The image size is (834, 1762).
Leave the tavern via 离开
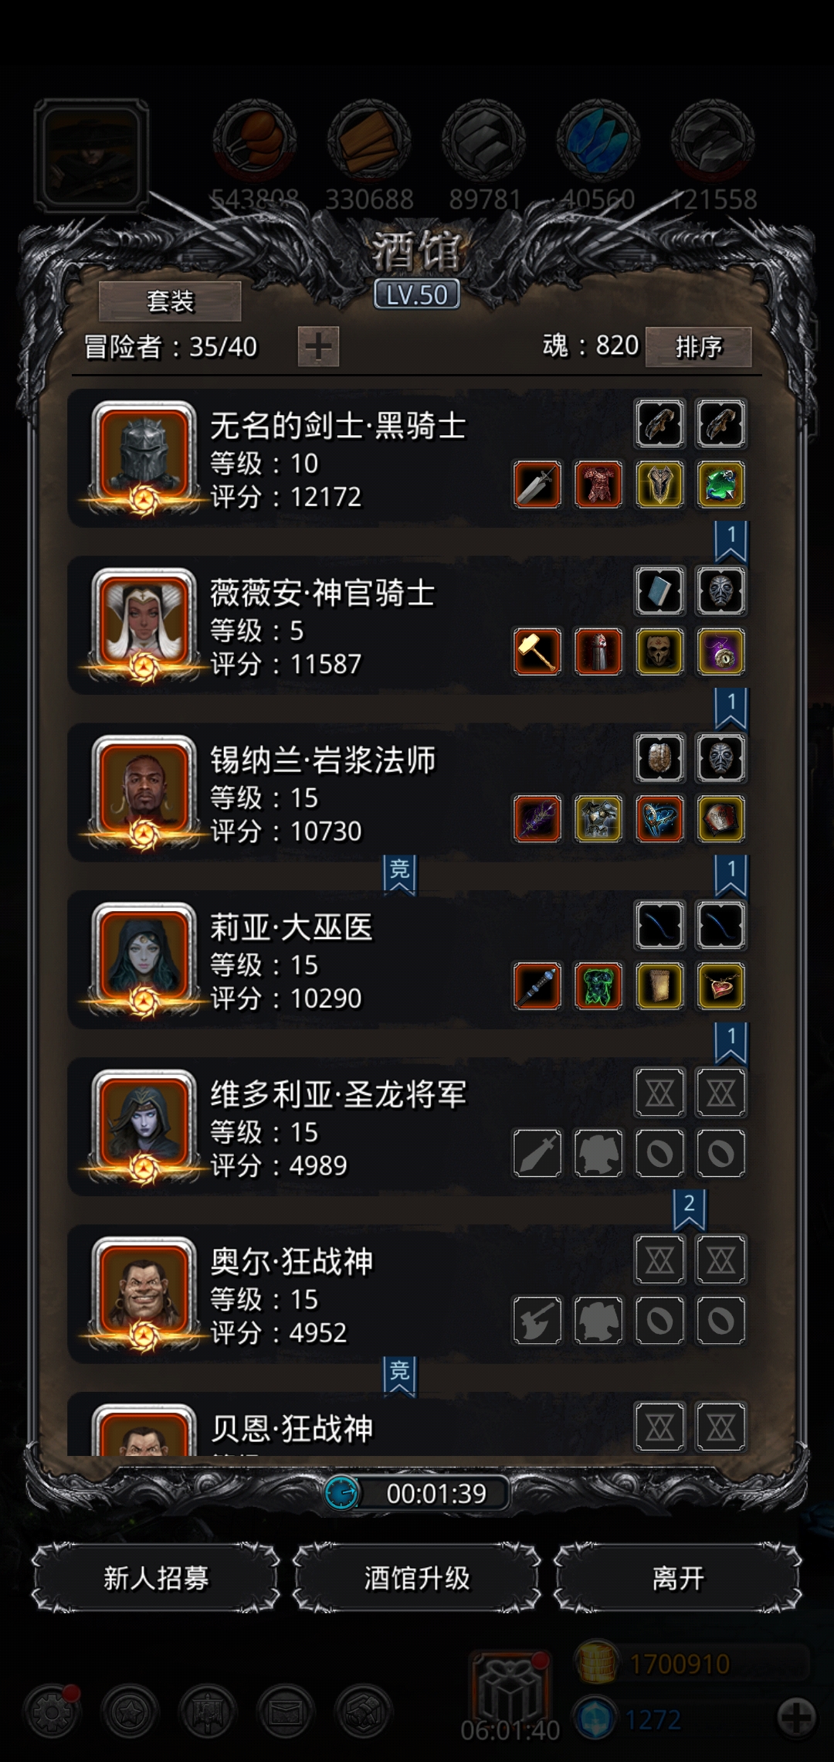point(678,1577)
